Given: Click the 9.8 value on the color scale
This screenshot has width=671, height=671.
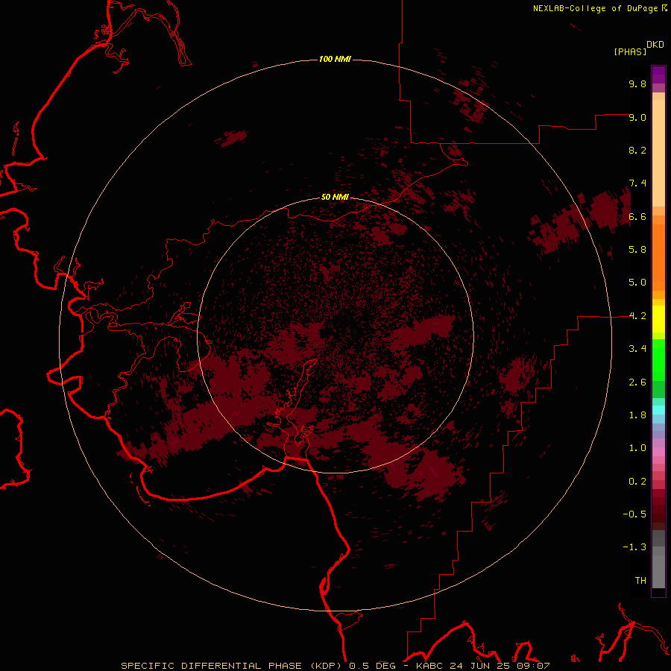Looking at the screenshot, I should (637, 84).
